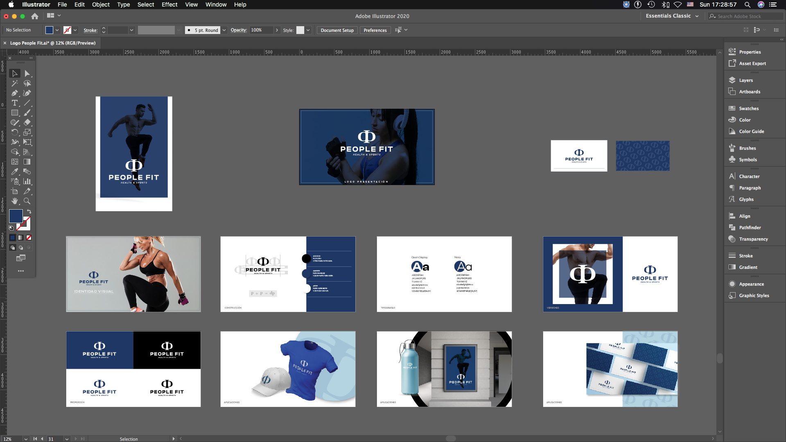This screenshot has height=442, width=786.
Task: Select the Logo People Fit.ai document tab
Action: [53, 43]
